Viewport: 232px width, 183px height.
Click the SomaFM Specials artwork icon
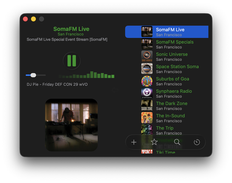147,44
